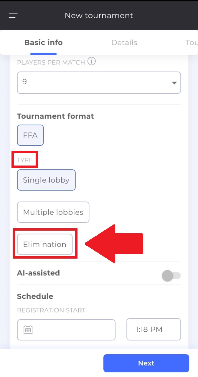Toggle the AI-assisted switch on
Image resolution: width=198 pixels, height=377 pixels.
tap(171, 276)
